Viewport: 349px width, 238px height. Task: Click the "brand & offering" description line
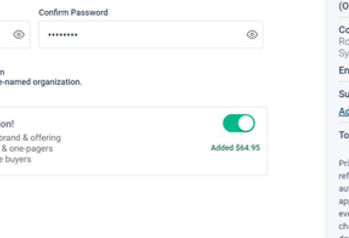pos(30,138)
